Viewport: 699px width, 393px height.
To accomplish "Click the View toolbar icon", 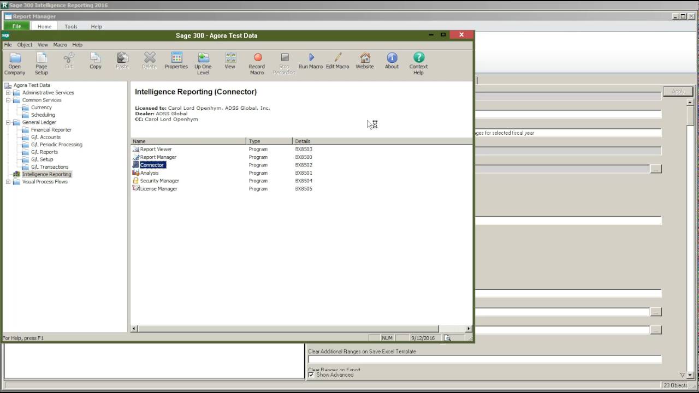I will [x=230, y=57].
